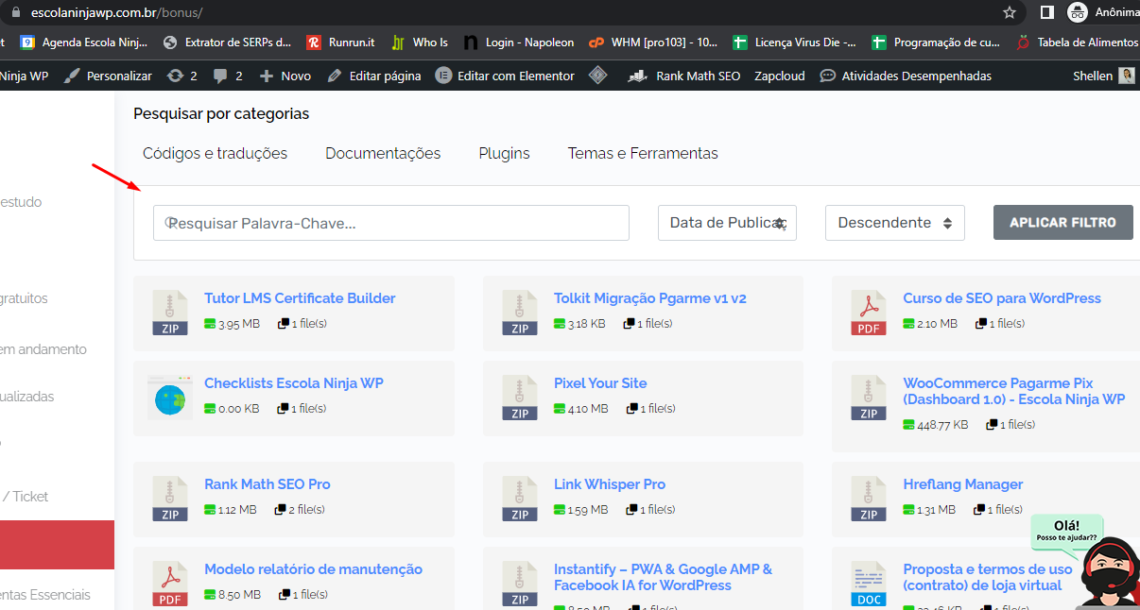The width and height of the screenshot is (1140, 610).
Task: Click the globe icon for Checklists Escola Ninja WP
Action: pyautogui.click(x=170, y=398)
